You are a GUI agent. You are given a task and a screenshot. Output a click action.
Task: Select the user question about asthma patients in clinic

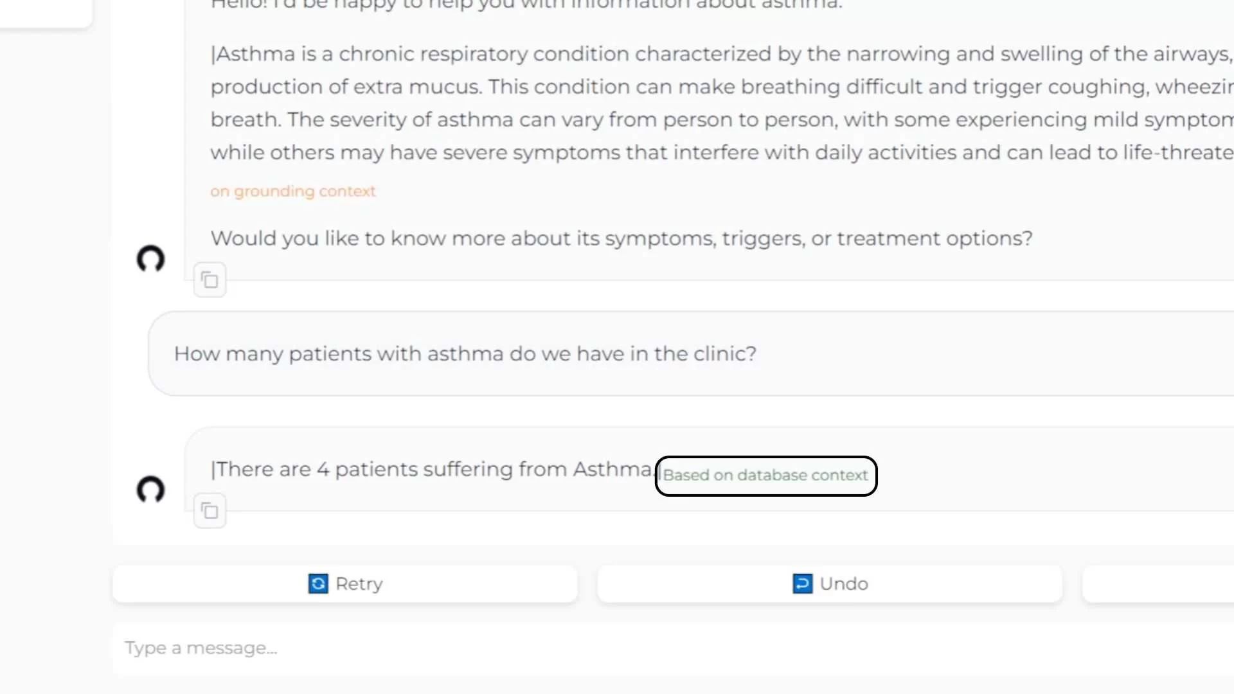(x=465, y=354)
